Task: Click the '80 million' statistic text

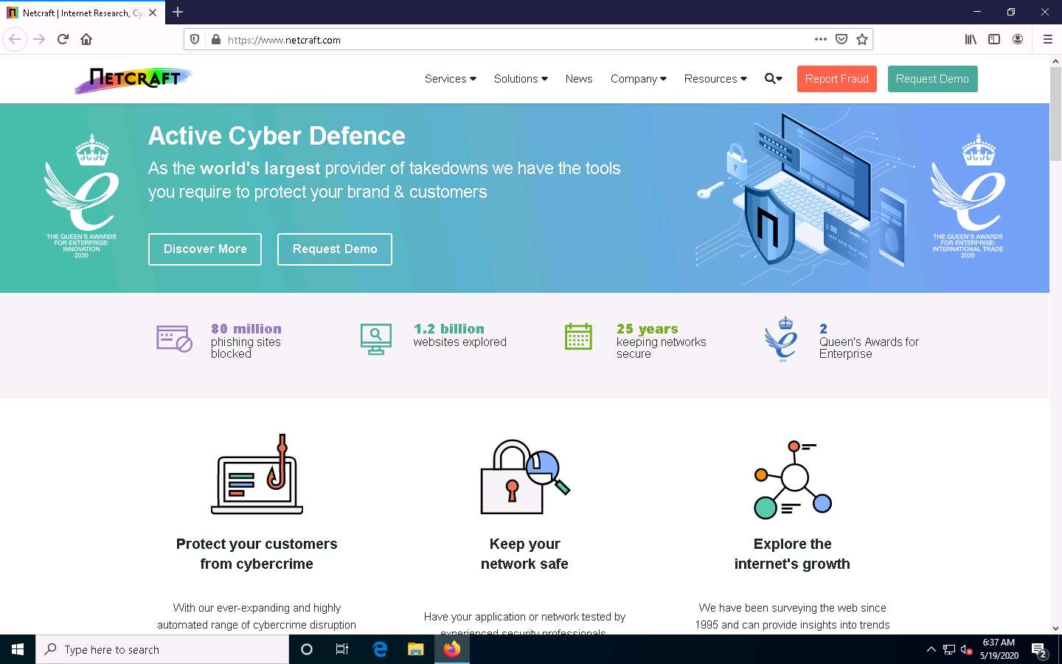Action: tap(246, 329)
